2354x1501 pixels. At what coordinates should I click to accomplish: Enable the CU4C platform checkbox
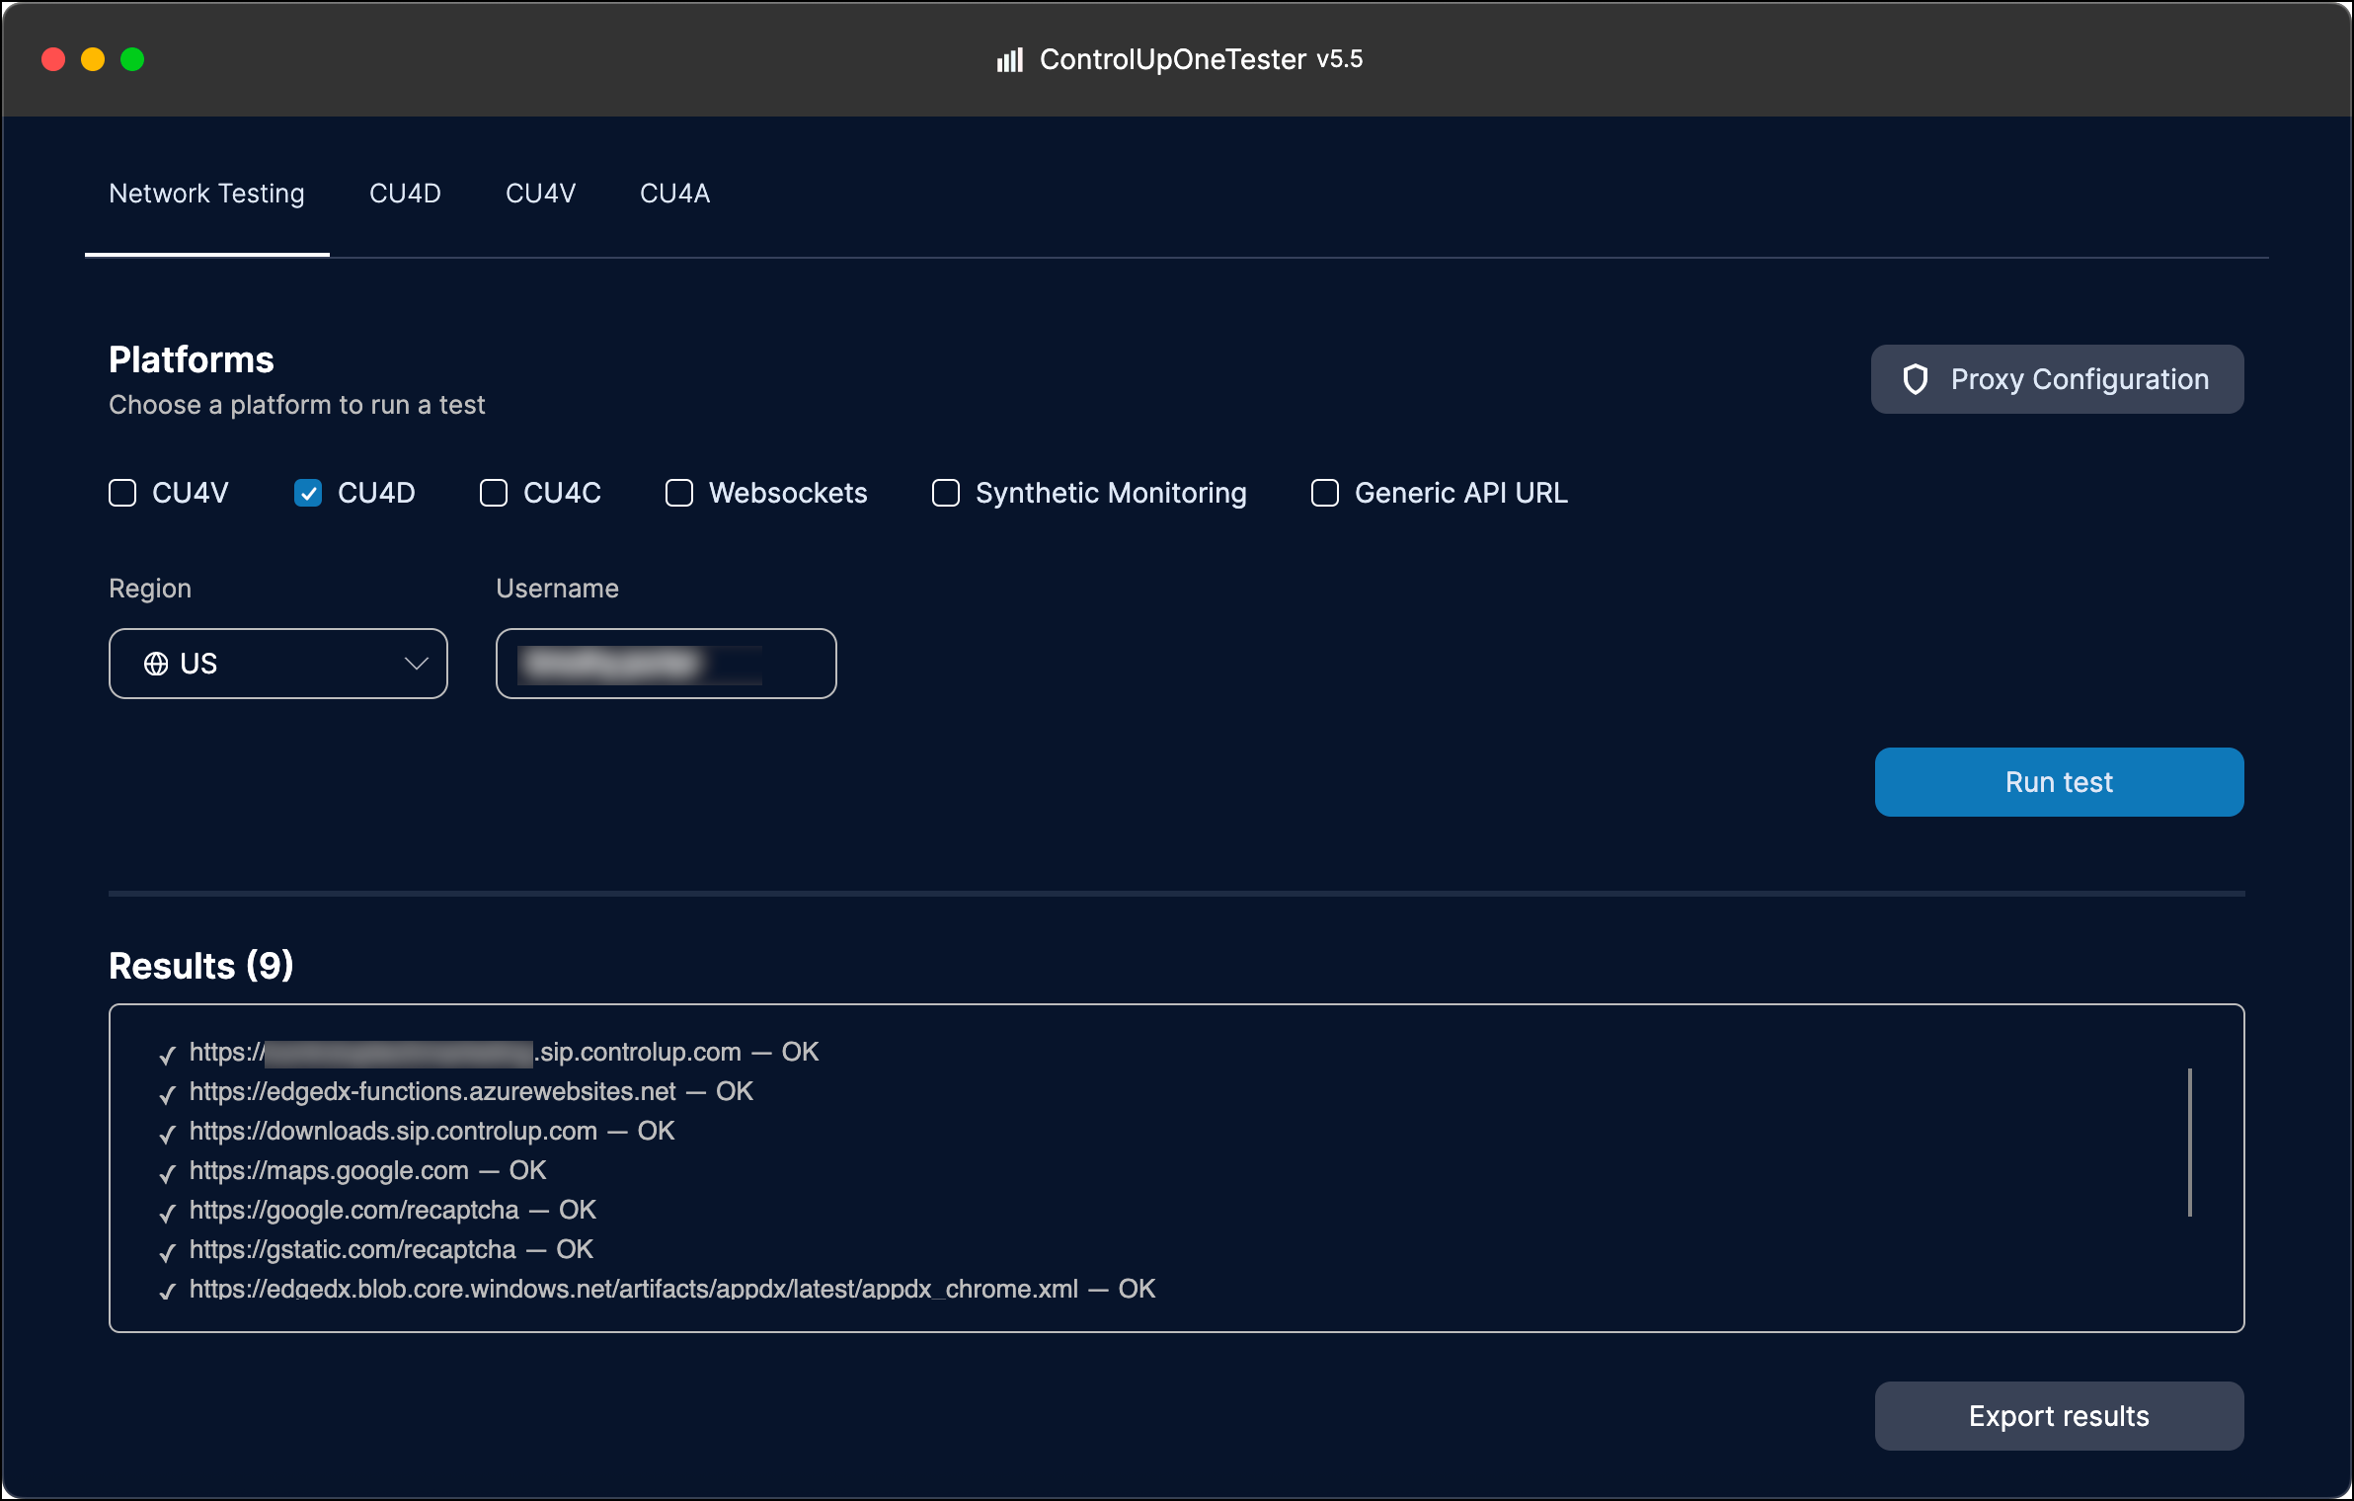494,493
